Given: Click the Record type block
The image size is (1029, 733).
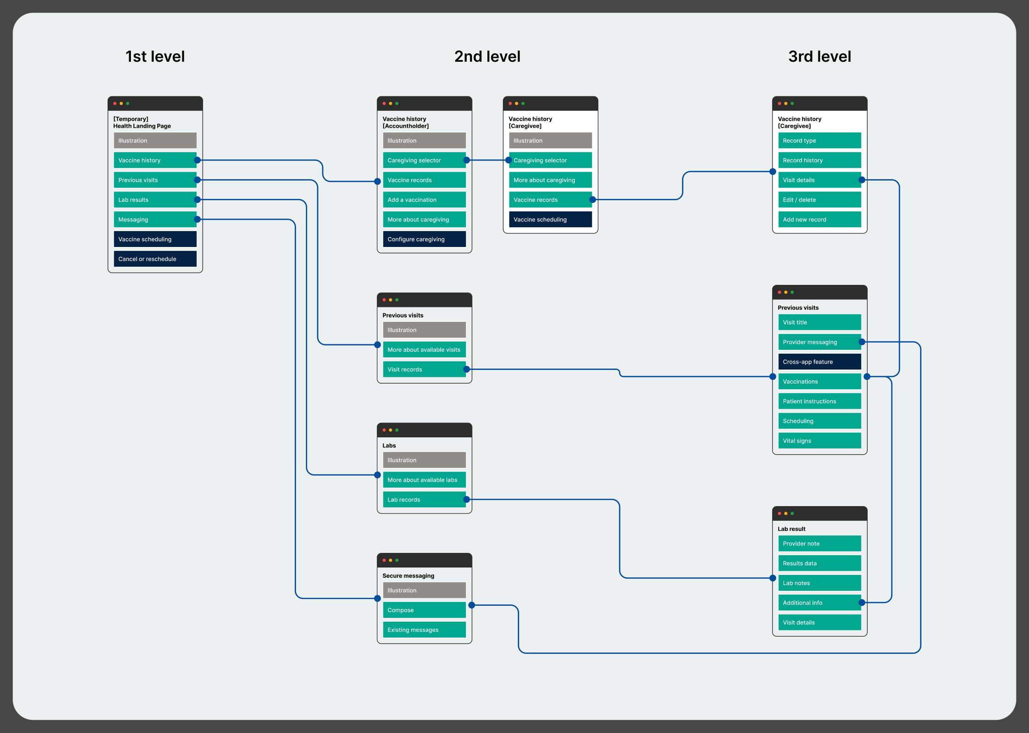Looking at the screenshot, I should pos(819,140).
